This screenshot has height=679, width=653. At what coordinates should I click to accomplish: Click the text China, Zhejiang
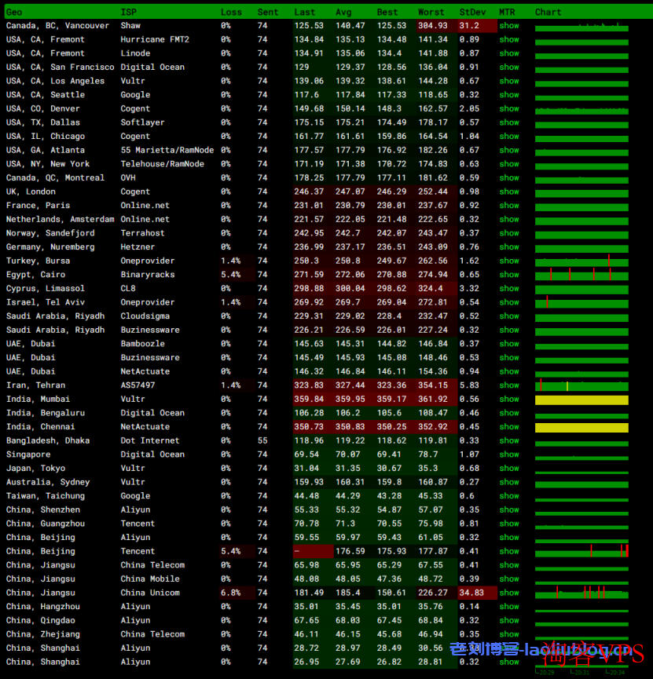click(43, 634)
